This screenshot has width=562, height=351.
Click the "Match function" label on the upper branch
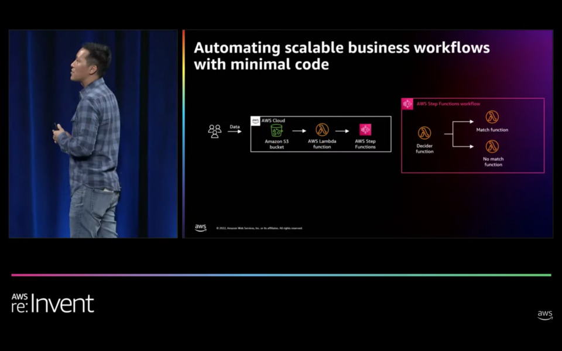click(492, 130)
